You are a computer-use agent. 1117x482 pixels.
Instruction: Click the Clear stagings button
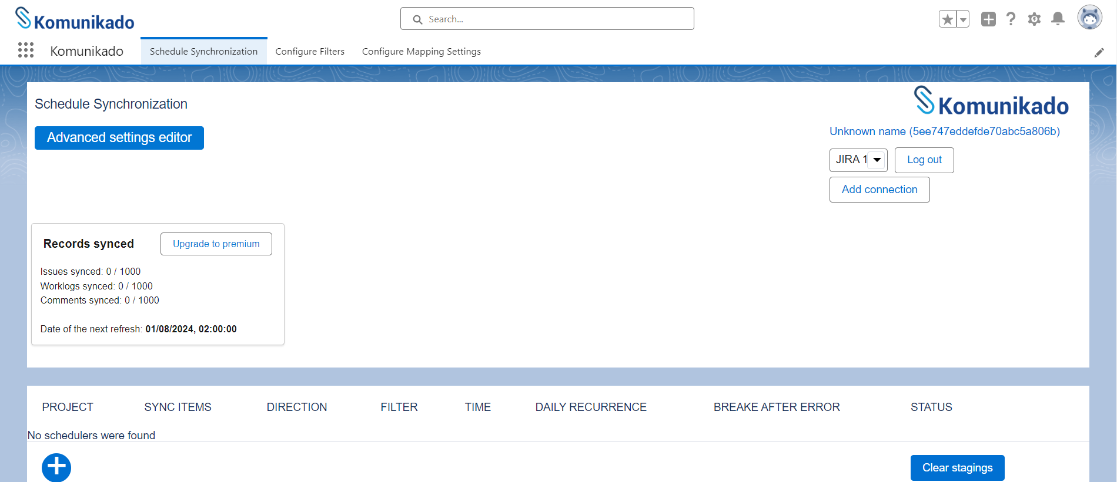coord(957,468)
